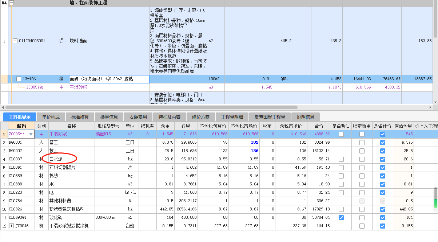Click the 规格及型号 column header
The image size is (438, 242).
tap(108, 126)
